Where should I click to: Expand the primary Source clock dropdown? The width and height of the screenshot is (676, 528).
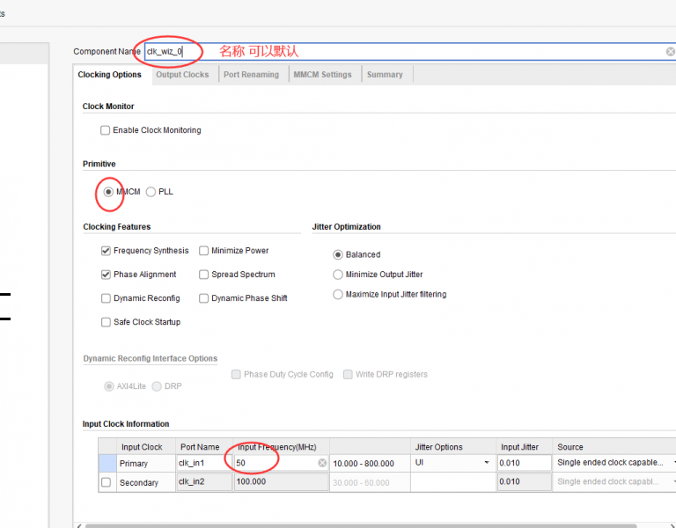tap(672, 463)
